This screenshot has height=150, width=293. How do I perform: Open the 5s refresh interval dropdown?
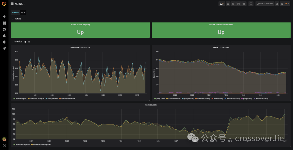point(287,4)
